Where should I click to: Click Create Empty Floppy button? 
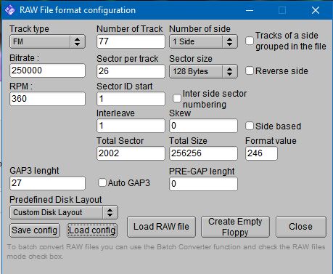pyautogui.click(x=235, y=227)
